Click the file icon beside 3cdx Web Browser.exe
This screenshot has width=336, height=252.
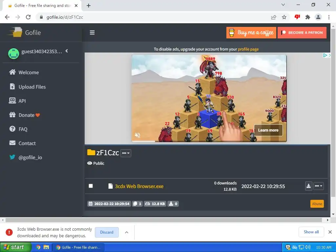coord(110,186)
